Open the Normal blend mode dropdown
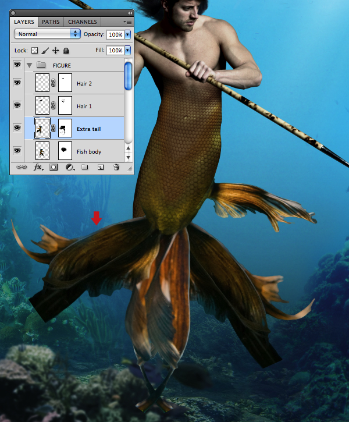349x422 pixels. pyautogui.click(x=47, y=34)
